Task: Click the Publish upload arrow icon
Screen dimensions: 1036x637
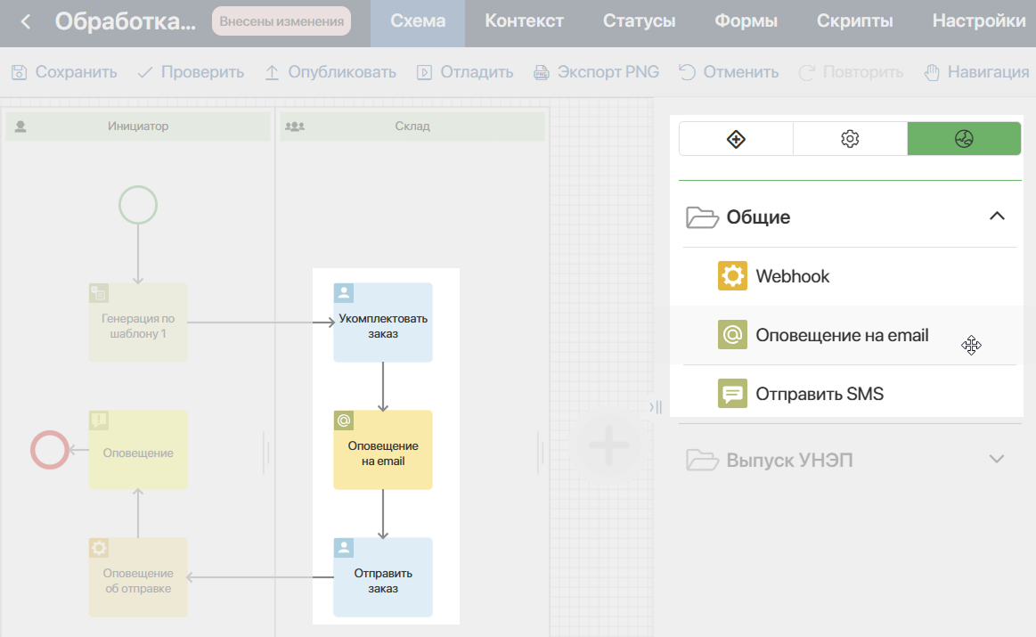Action: [x=272, y=72]
